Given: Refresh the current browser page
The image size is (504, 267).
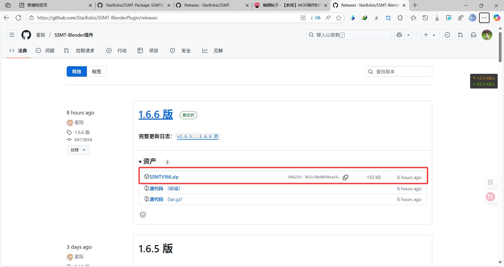Looking at the screenshot, I should pyautogui.click(x=18, y=18).
